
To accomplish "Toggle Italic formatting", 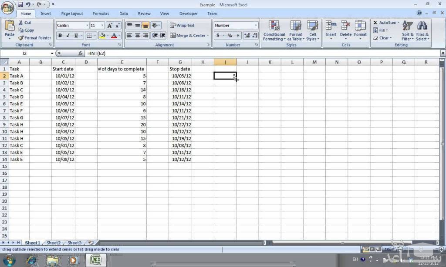I will click(68, 36).
